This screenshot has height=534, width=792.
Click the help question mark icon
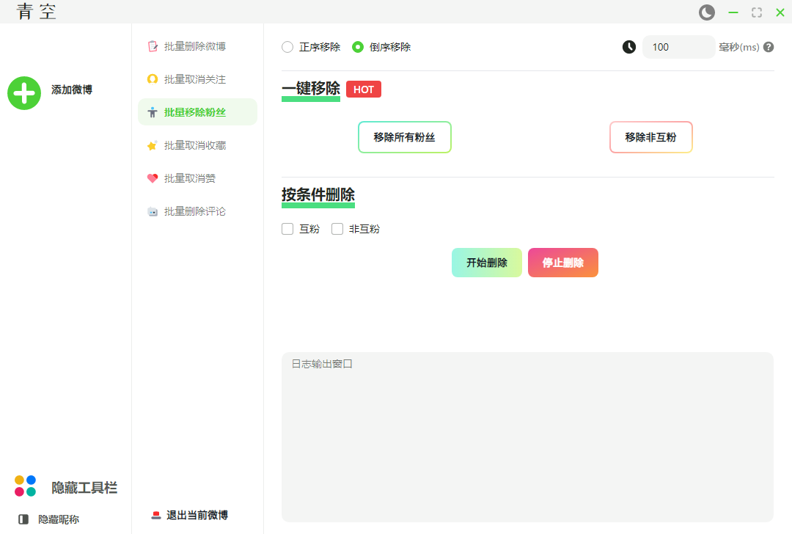pos(769,47)
